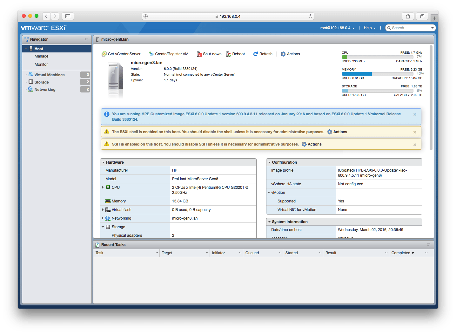Viewport: 456px width, 334px height.
Task: Click the Networking globe icon in Navigator
Action: point(31,89)
